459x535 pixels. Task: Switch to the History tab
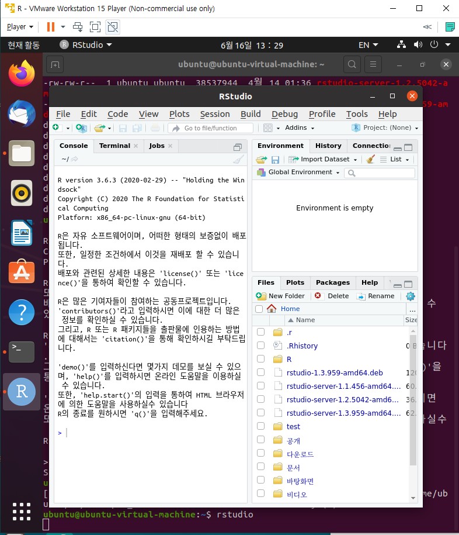click(x=328, y=146)
